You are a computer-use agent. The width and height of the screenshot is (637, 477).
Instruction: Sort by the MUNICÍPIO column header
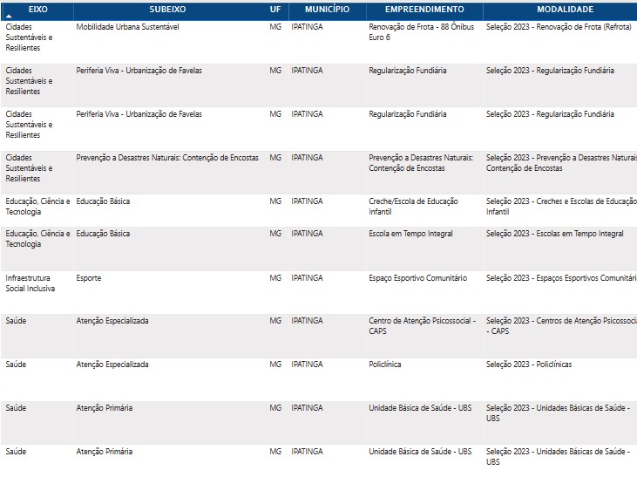coord(327,9)
